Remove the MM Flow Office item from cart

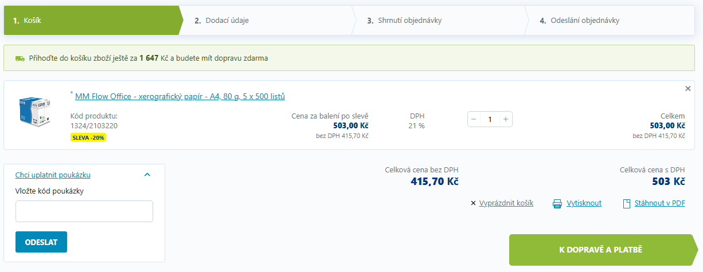tap(688, 89)
